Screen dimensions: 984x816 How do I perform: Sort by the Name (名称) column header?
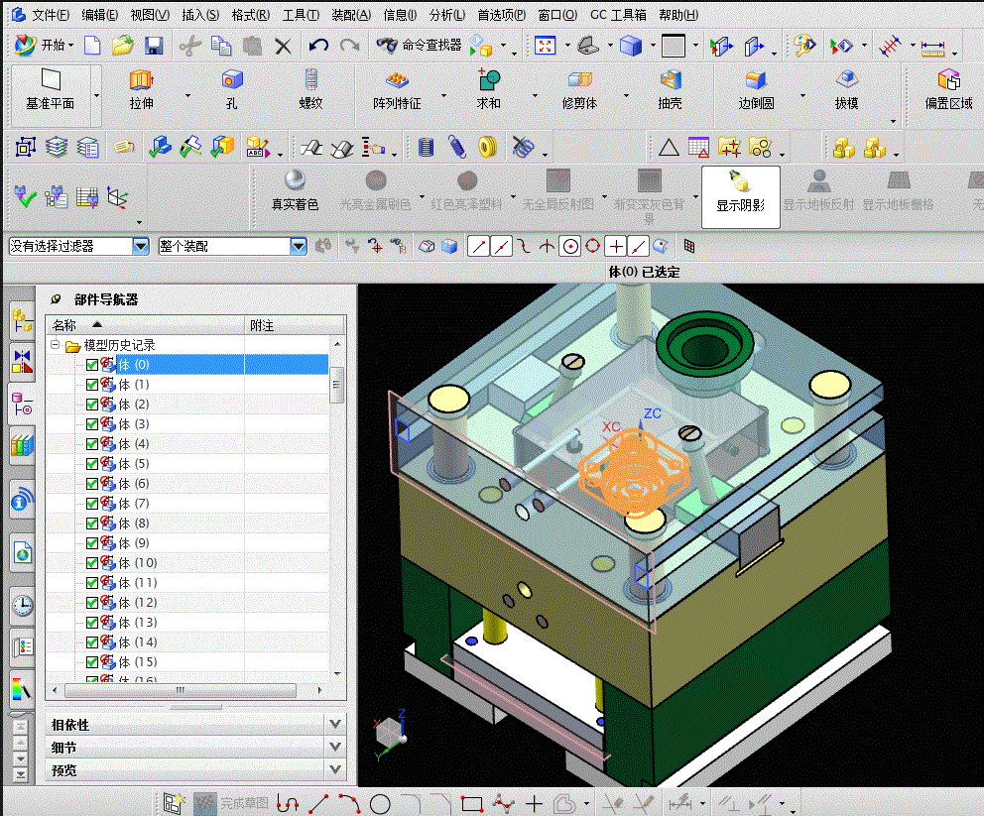point(145,325)
